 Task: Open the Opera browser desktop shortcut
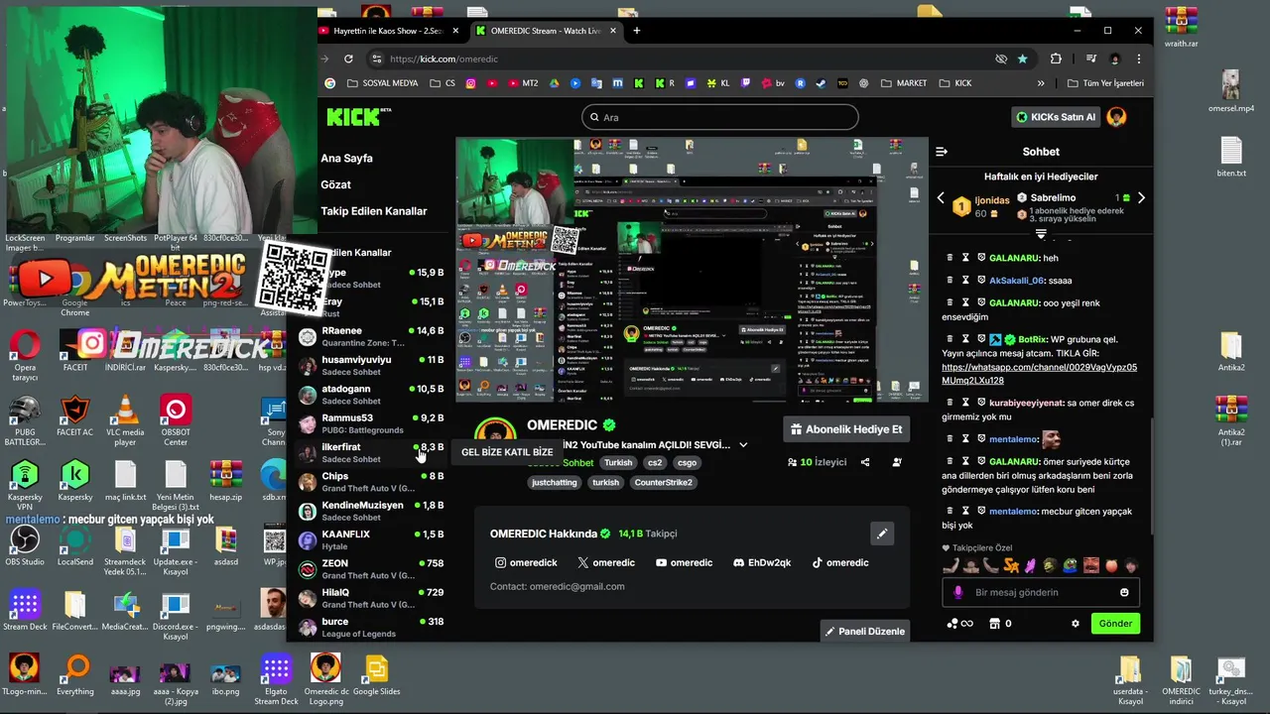coord(25,355)
